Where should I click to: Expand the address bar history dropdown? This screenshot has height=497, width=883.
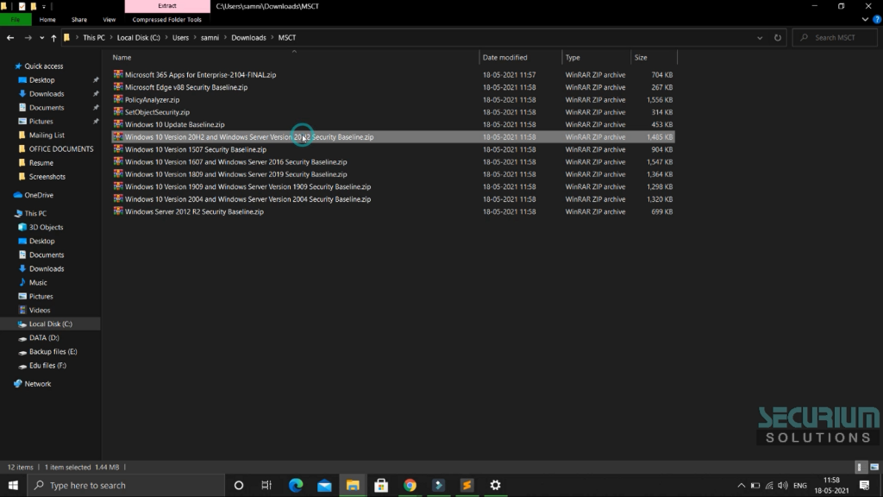point(760,38)
